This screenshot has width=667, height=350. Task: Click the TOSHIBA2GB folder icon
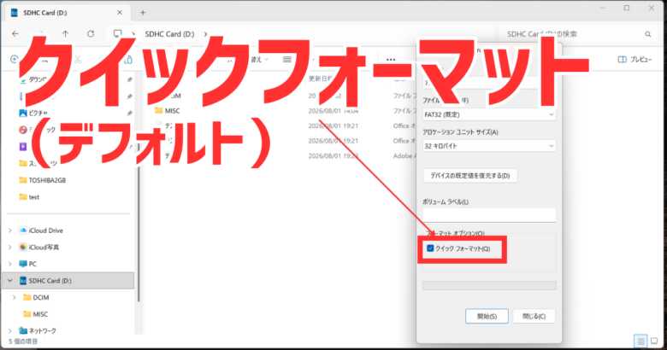23,180
